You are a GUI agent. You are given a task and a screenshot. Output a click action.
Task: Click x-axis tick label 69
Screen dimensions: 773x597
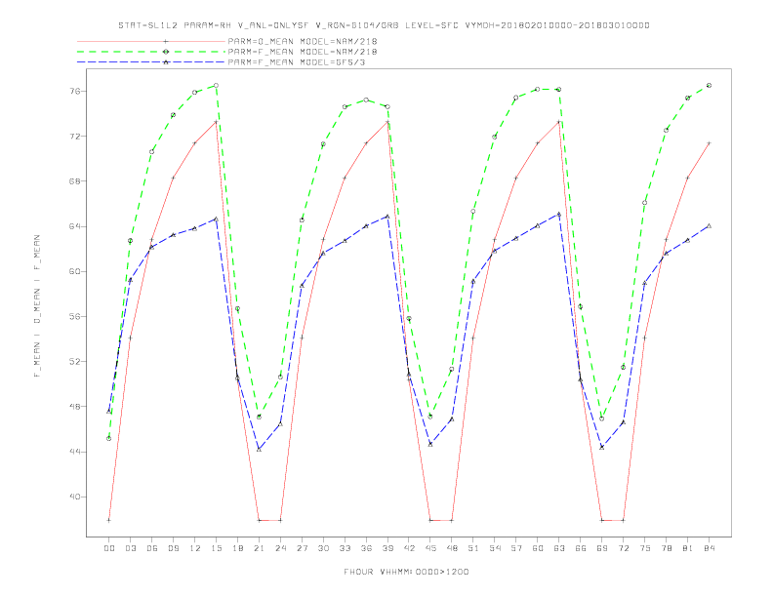[602, 548]
